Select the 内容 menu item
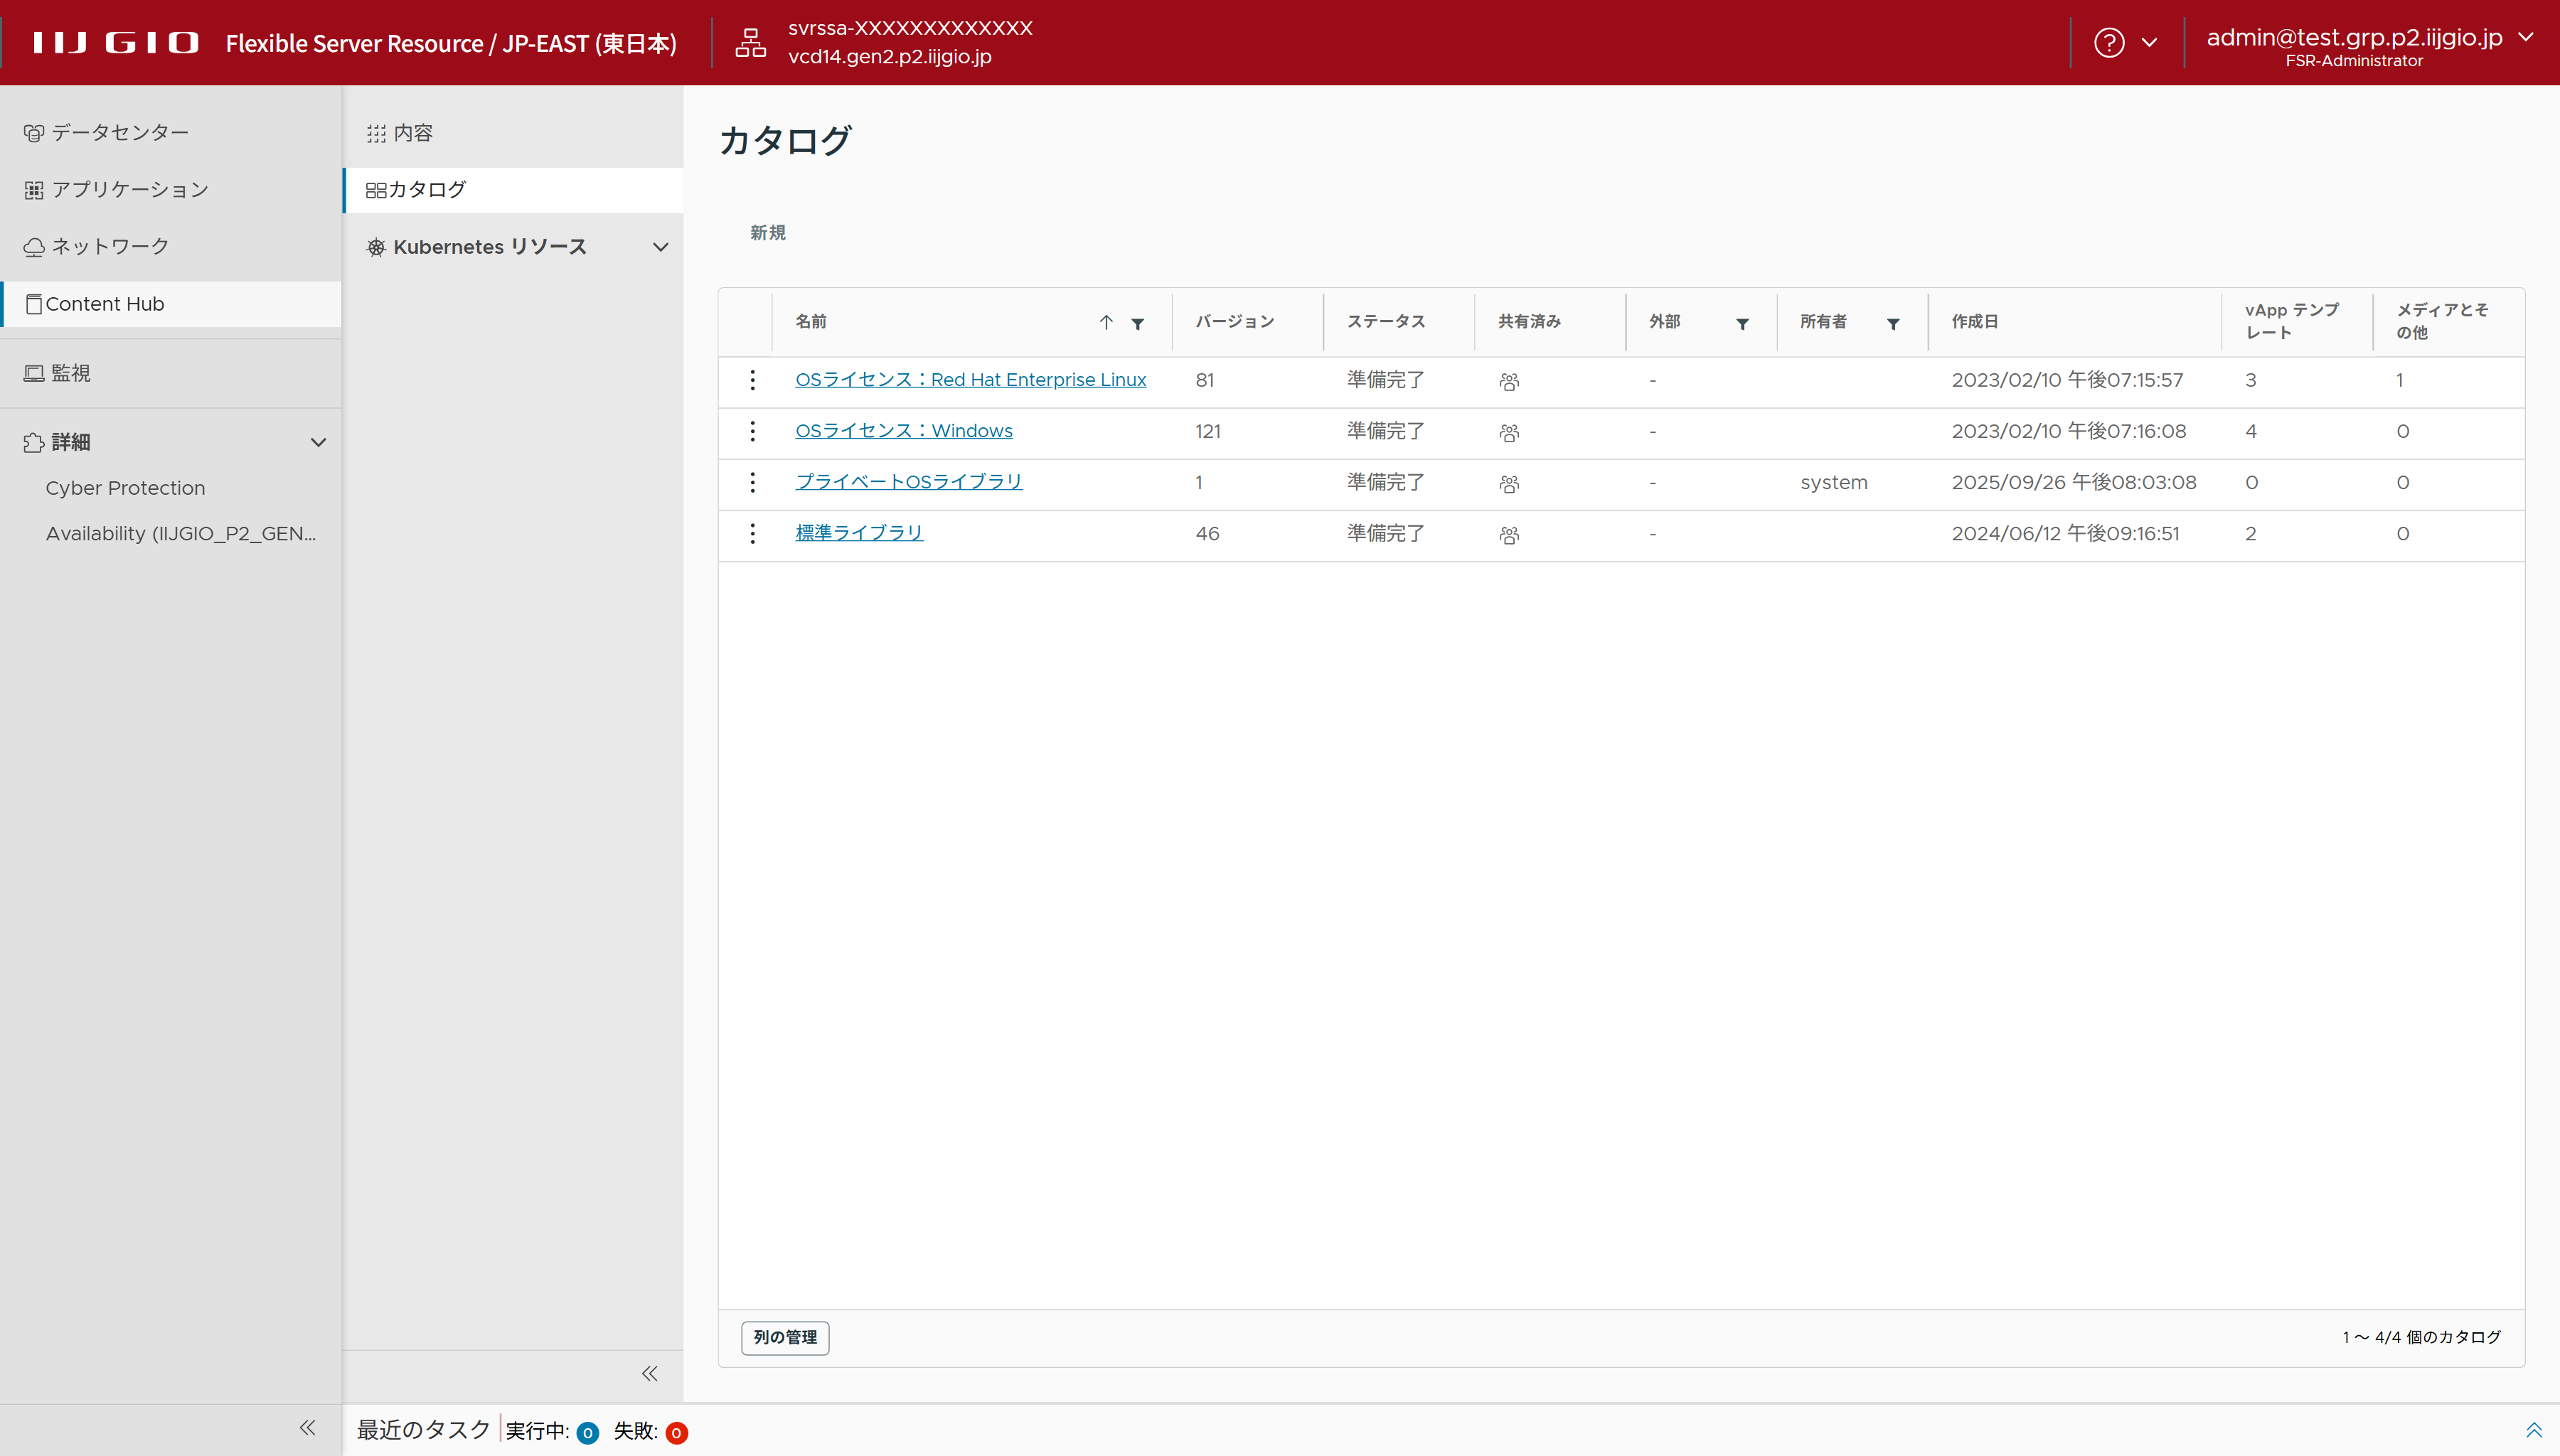The width and height of the screenshot is (2560, 1456). [x=412, y=133]
